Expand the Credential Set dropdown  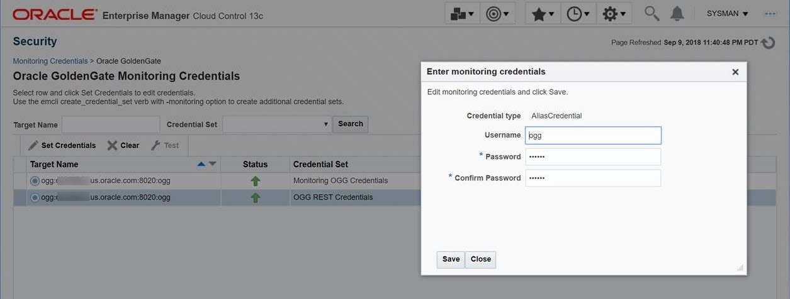(x=326, y=124)
